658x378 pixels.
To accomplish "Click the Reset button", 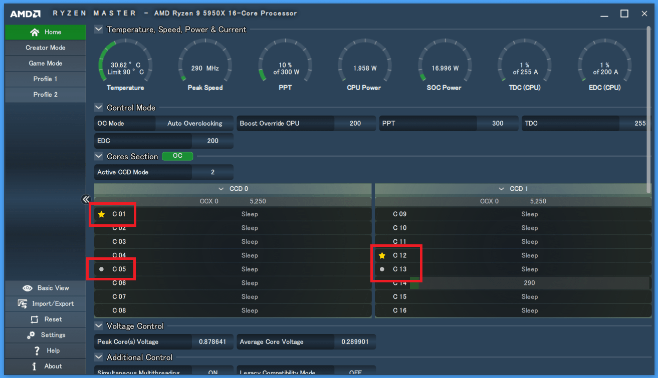I will tap(46, 319).
